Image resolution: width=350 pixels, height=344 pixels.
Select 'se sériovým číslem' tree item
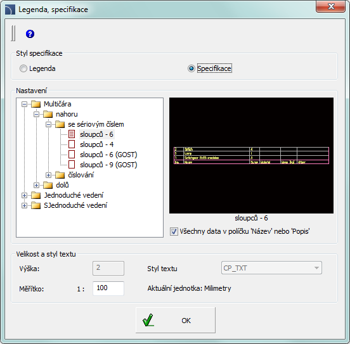(96, 124)
